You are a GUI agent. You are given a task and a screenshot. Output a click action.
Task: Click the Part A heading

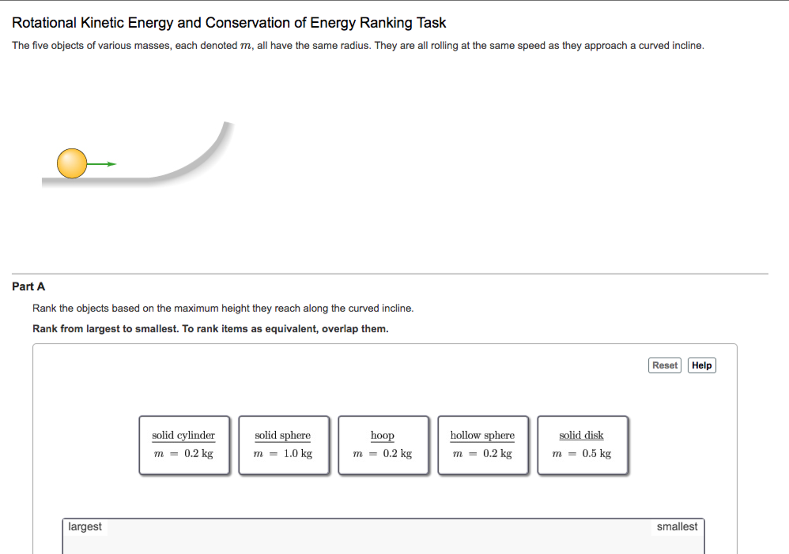coord(29,286)
